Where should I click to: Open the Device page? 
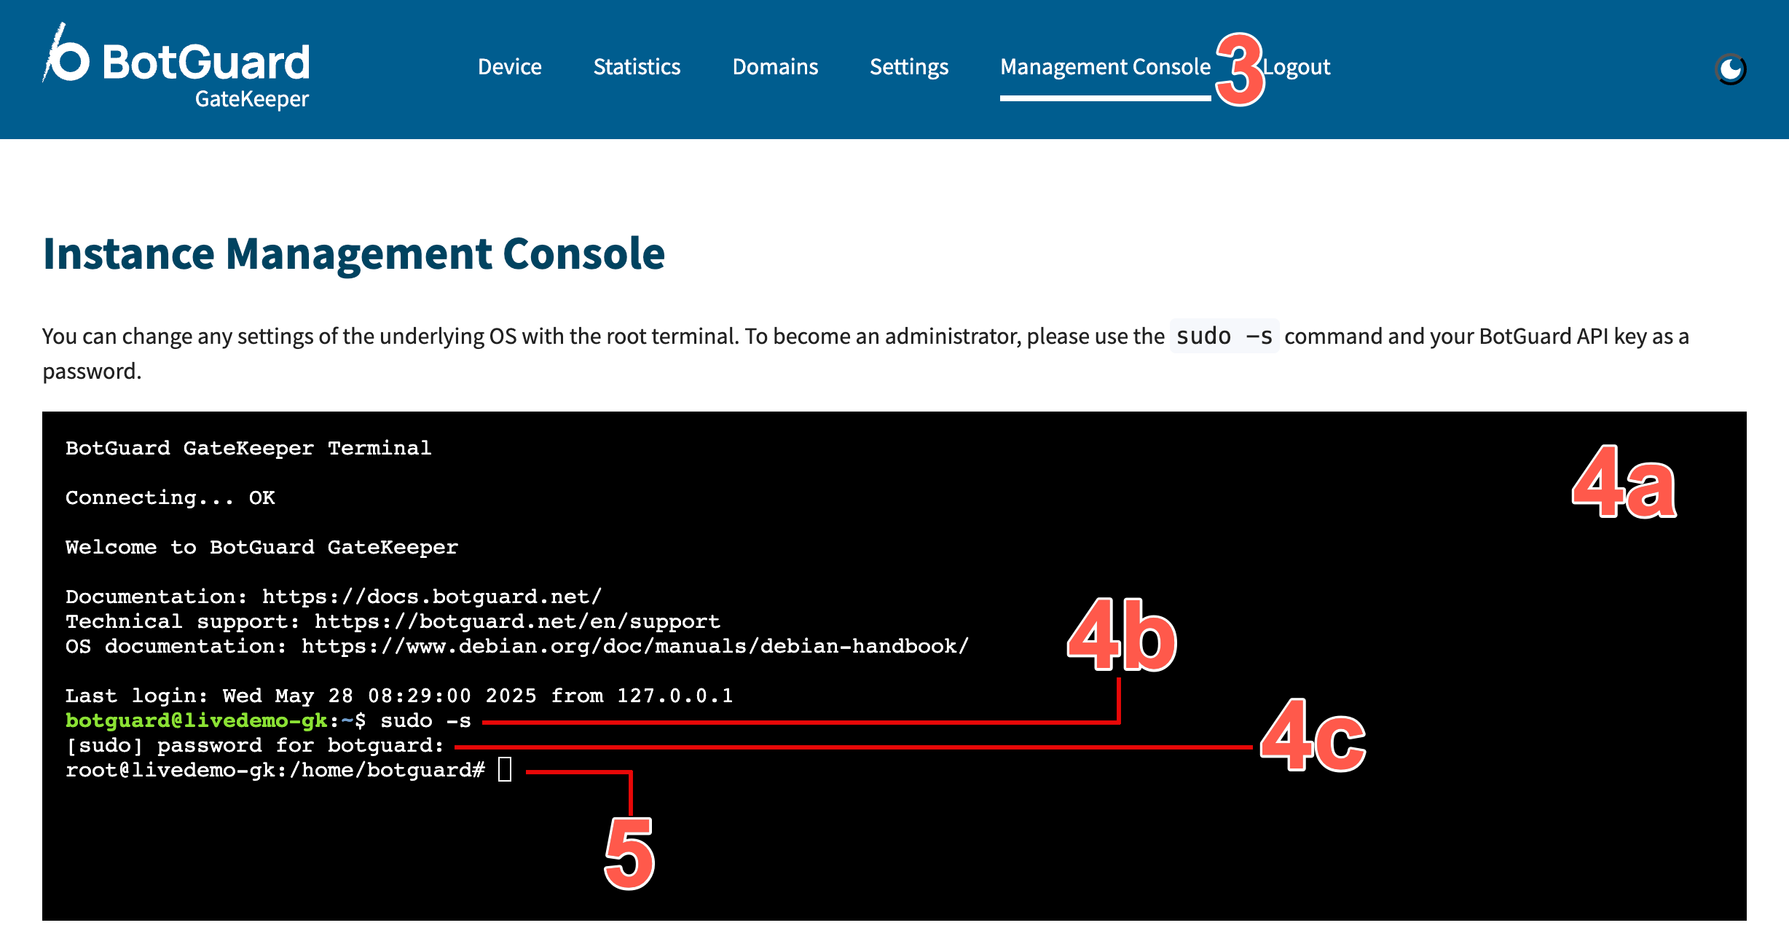click(509, 67)
